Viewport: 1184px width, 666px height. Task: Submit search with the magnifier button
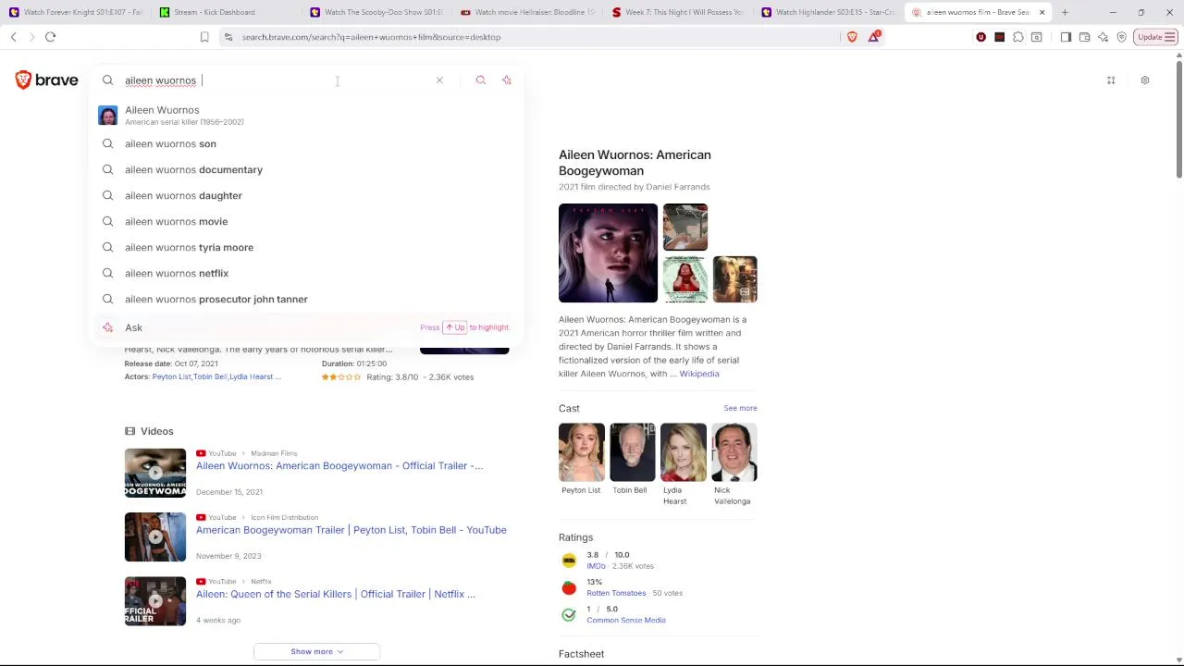point(480,80)
